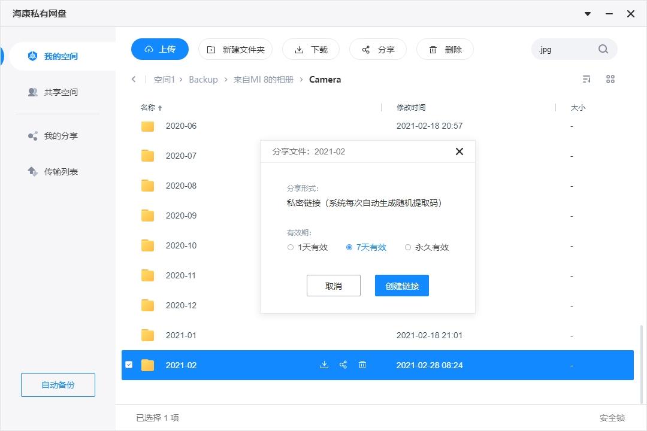
Task: Open the sort options icon
Action: pyautogui.click(x=586, y=78)
